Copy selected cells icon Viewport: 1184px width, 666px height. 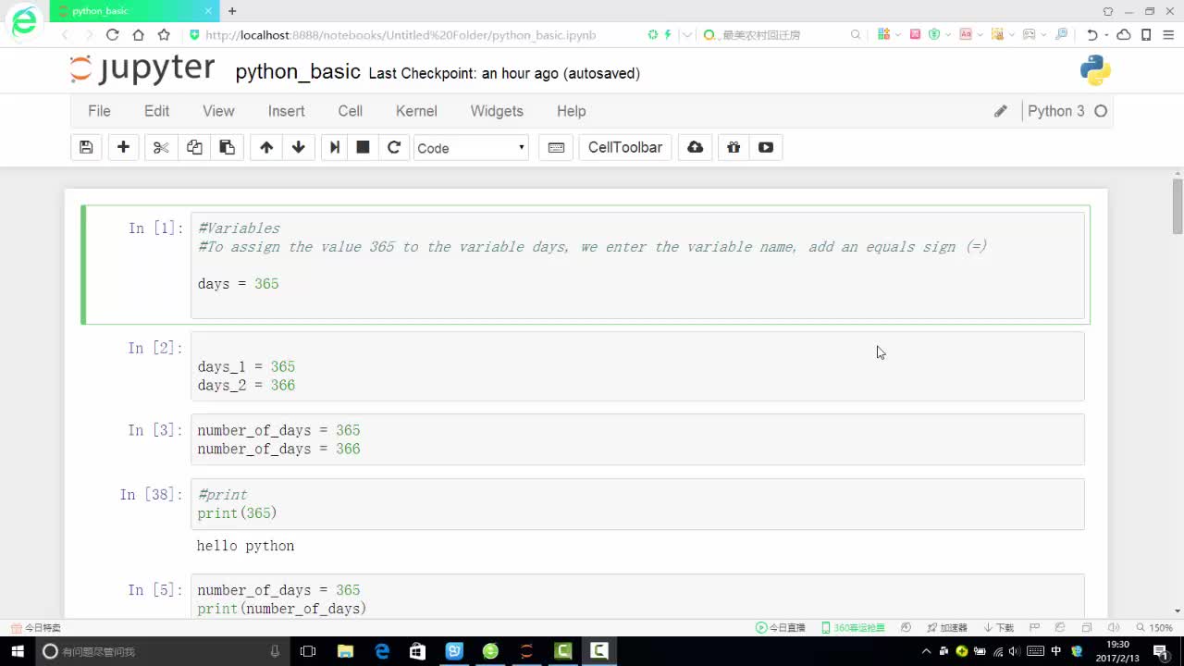pos(194,147)
